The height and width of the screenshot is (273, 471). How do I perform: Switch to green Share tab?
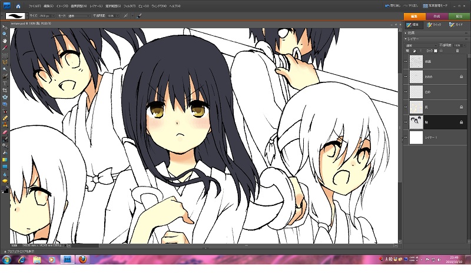(x=459, y=16)
